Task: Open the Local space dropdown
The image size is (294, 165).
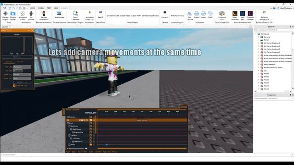Action: click(x=22, y=74)
